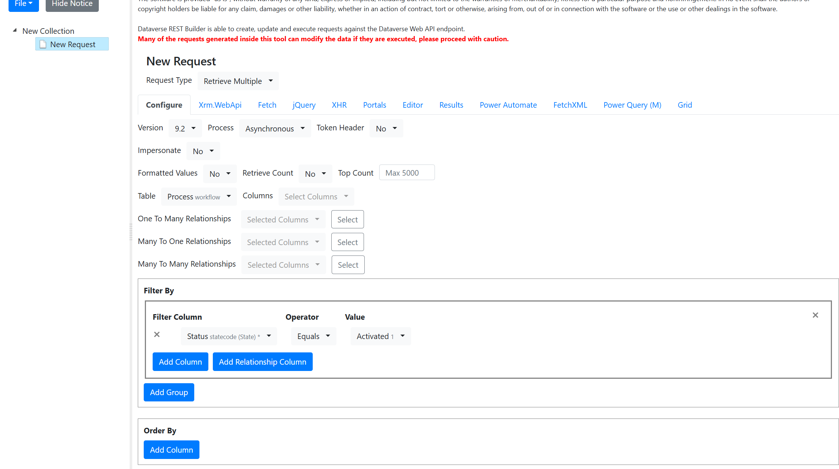Open the Request Type dropdown
The width and height of the screenshot is (839, 469).
coord(238,81)
